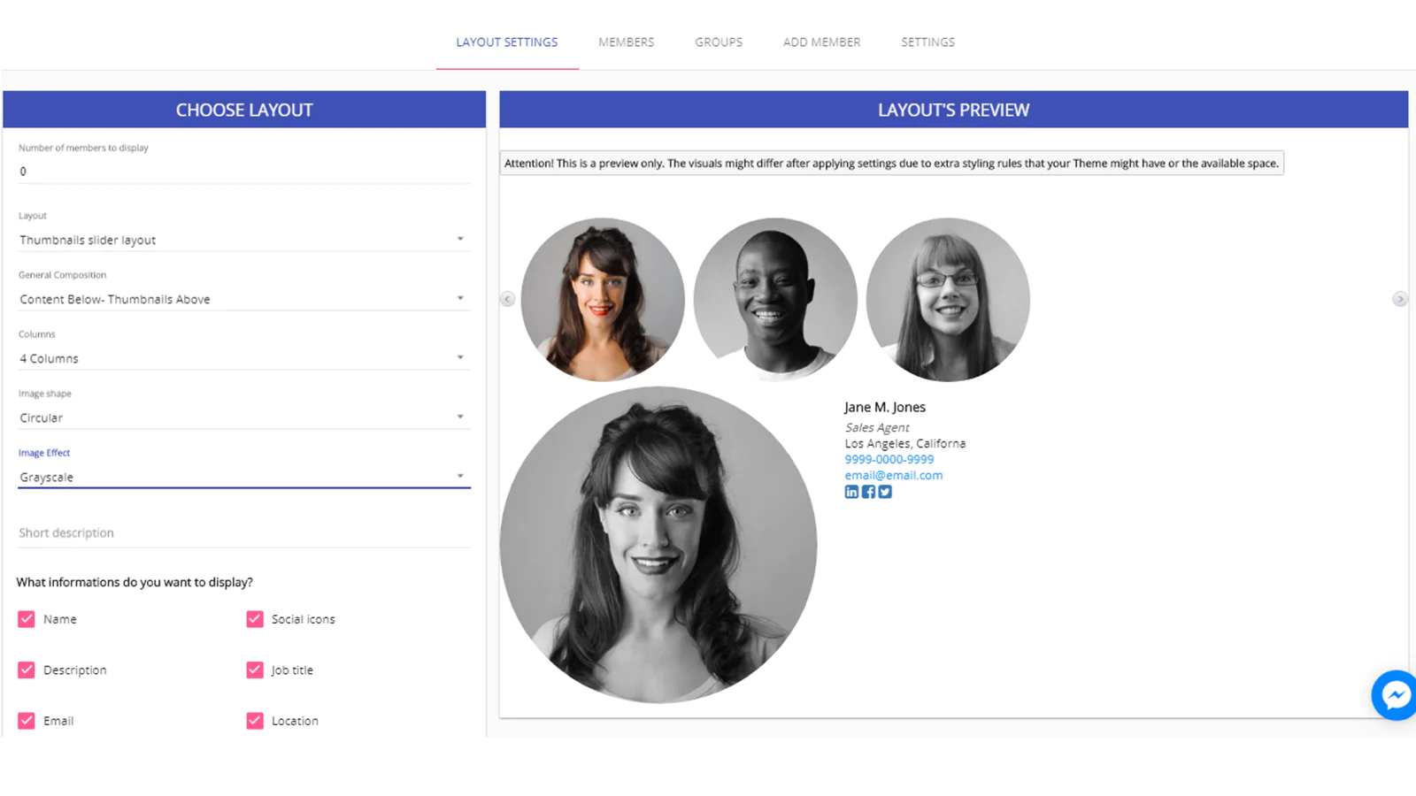
Task: Click the Choose Layout panel header
Action: 244,110
